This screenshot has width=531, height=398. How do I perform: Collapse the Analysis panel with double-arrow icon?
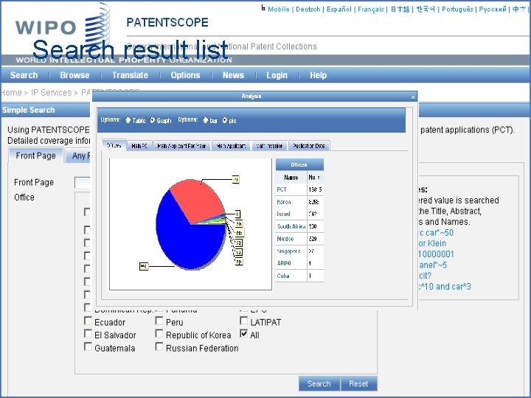coord(413,97)
